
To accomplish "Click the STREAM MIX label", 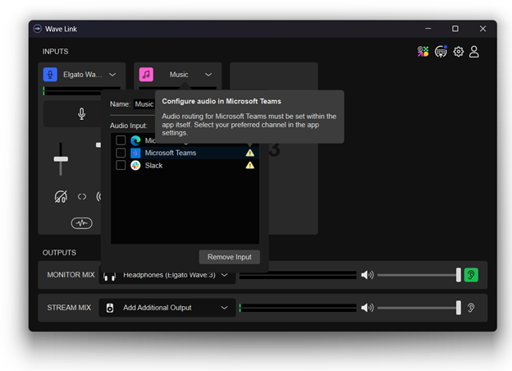I will (x=69, y=308).
